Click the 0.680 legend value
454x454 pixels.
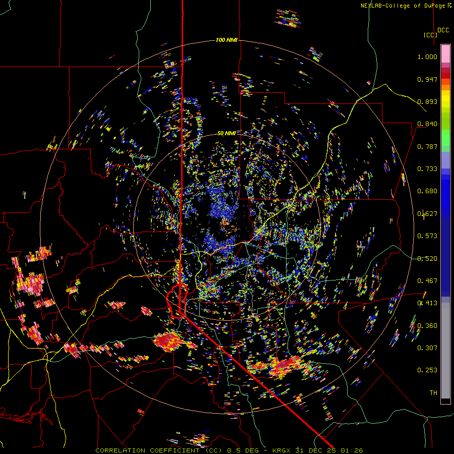click(x=427, y=191)
